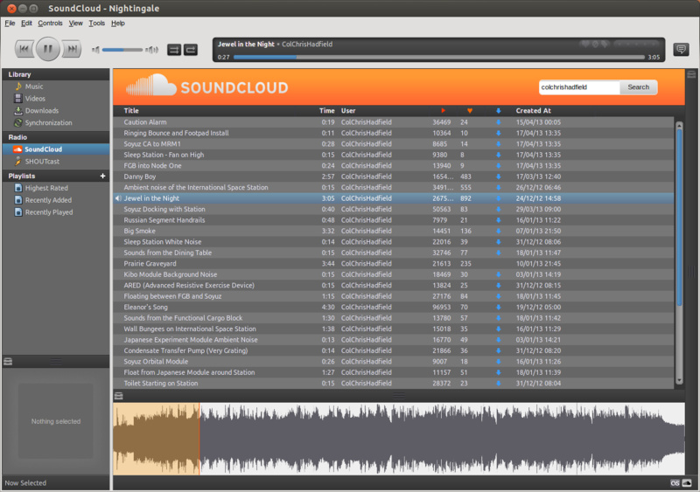Select the Prairie Graveyard track
The width and height of the screenshot is (700, 492).
coord(393,264)
